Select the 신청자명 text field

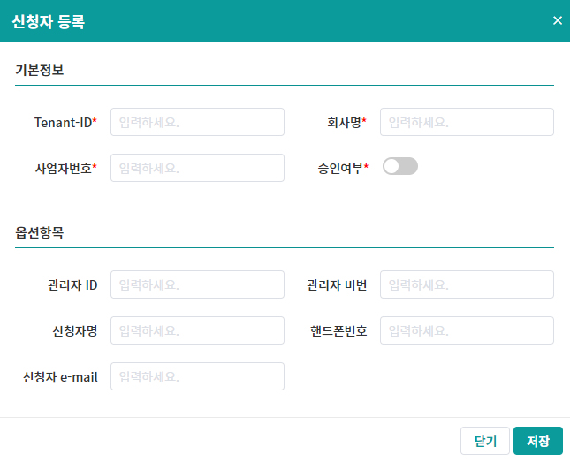(197, 330)
